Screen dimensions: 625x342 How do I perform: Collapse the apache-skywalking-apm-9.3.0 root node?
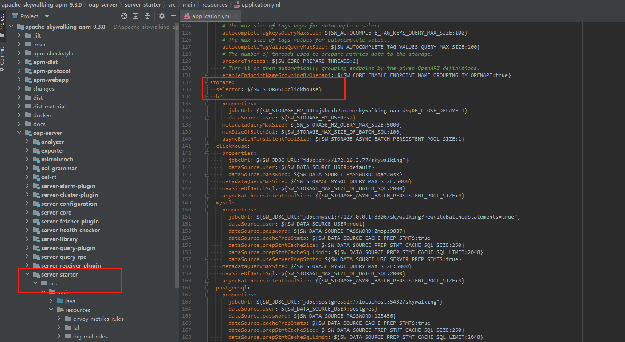[12, 27]
